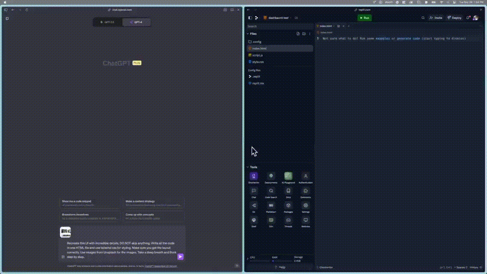This screenshot has height=274, width=487.
Task: Open the Packages tool
Action: pos(288,206)
